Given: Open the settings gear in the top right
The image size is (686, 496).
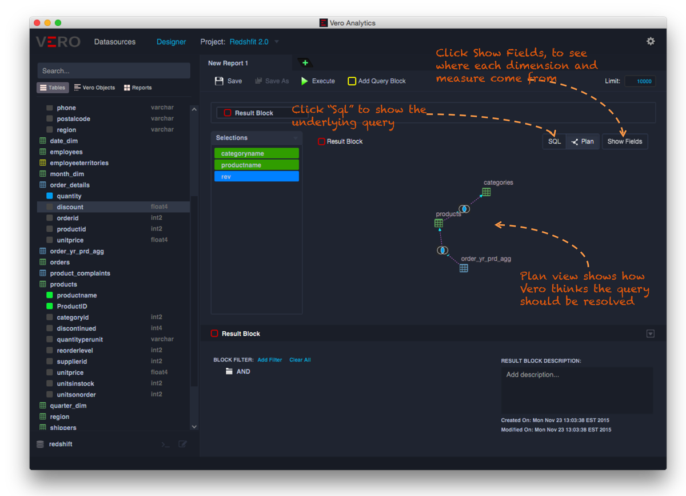Looking at the screenshot, I should (651, 41).
